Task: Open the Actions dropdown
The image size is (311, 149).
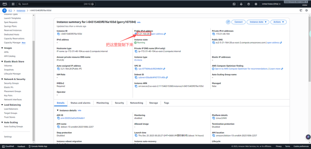Action: coord(279,22)
